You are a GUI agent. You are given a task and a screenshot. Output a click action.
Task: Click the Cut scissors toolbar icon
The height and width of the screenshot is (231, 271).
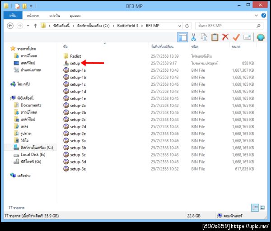point(193,37)
